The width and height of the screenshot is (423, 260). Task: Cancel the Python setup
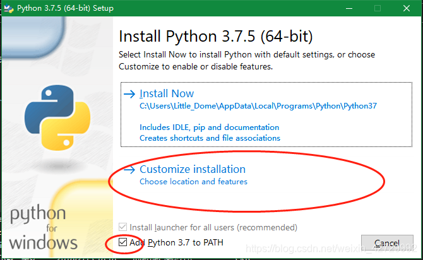point(387,244)
